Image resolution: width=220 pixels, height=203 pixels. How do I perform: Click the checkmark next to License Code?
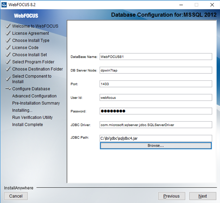8,47
